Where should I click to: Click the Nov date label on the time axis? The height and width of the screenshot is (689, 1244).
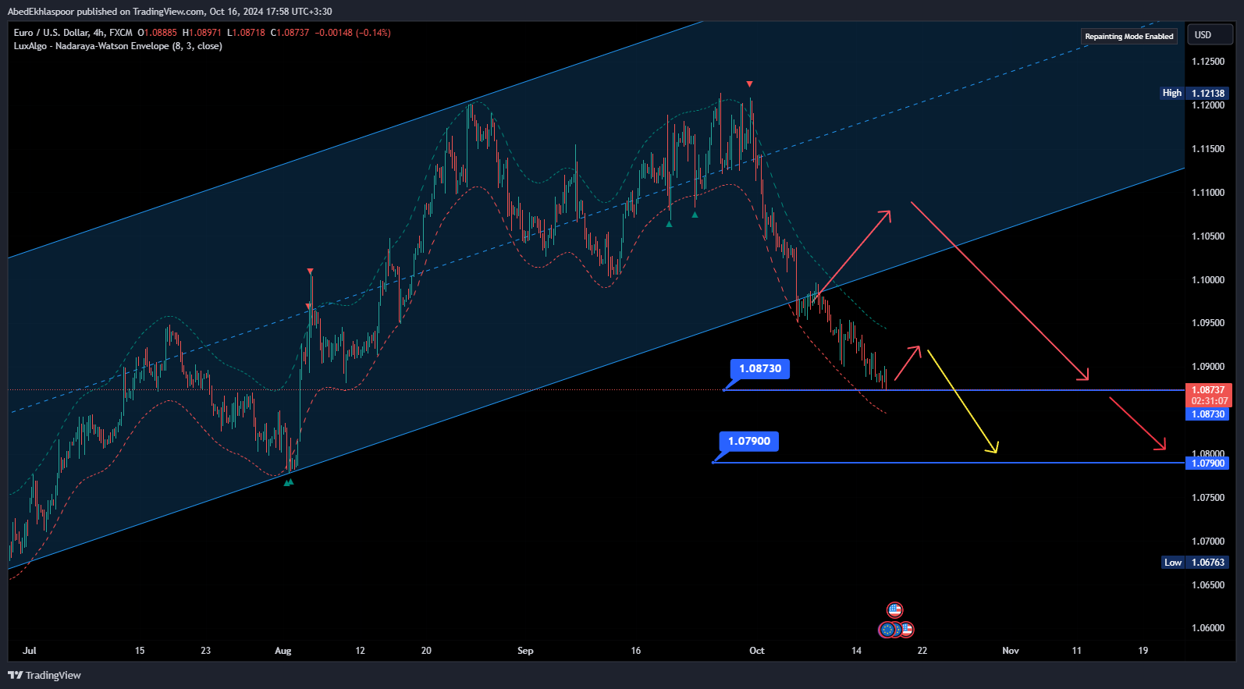(1011, 651)
